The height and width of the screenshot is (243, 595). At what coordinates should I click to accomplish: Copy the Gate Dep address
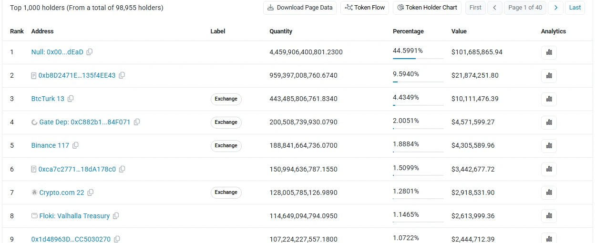[x=137, y=122]
